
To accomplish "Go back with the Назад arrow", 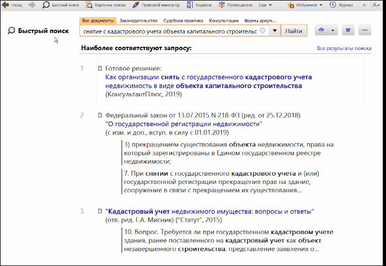I will [x=12, y=5].
